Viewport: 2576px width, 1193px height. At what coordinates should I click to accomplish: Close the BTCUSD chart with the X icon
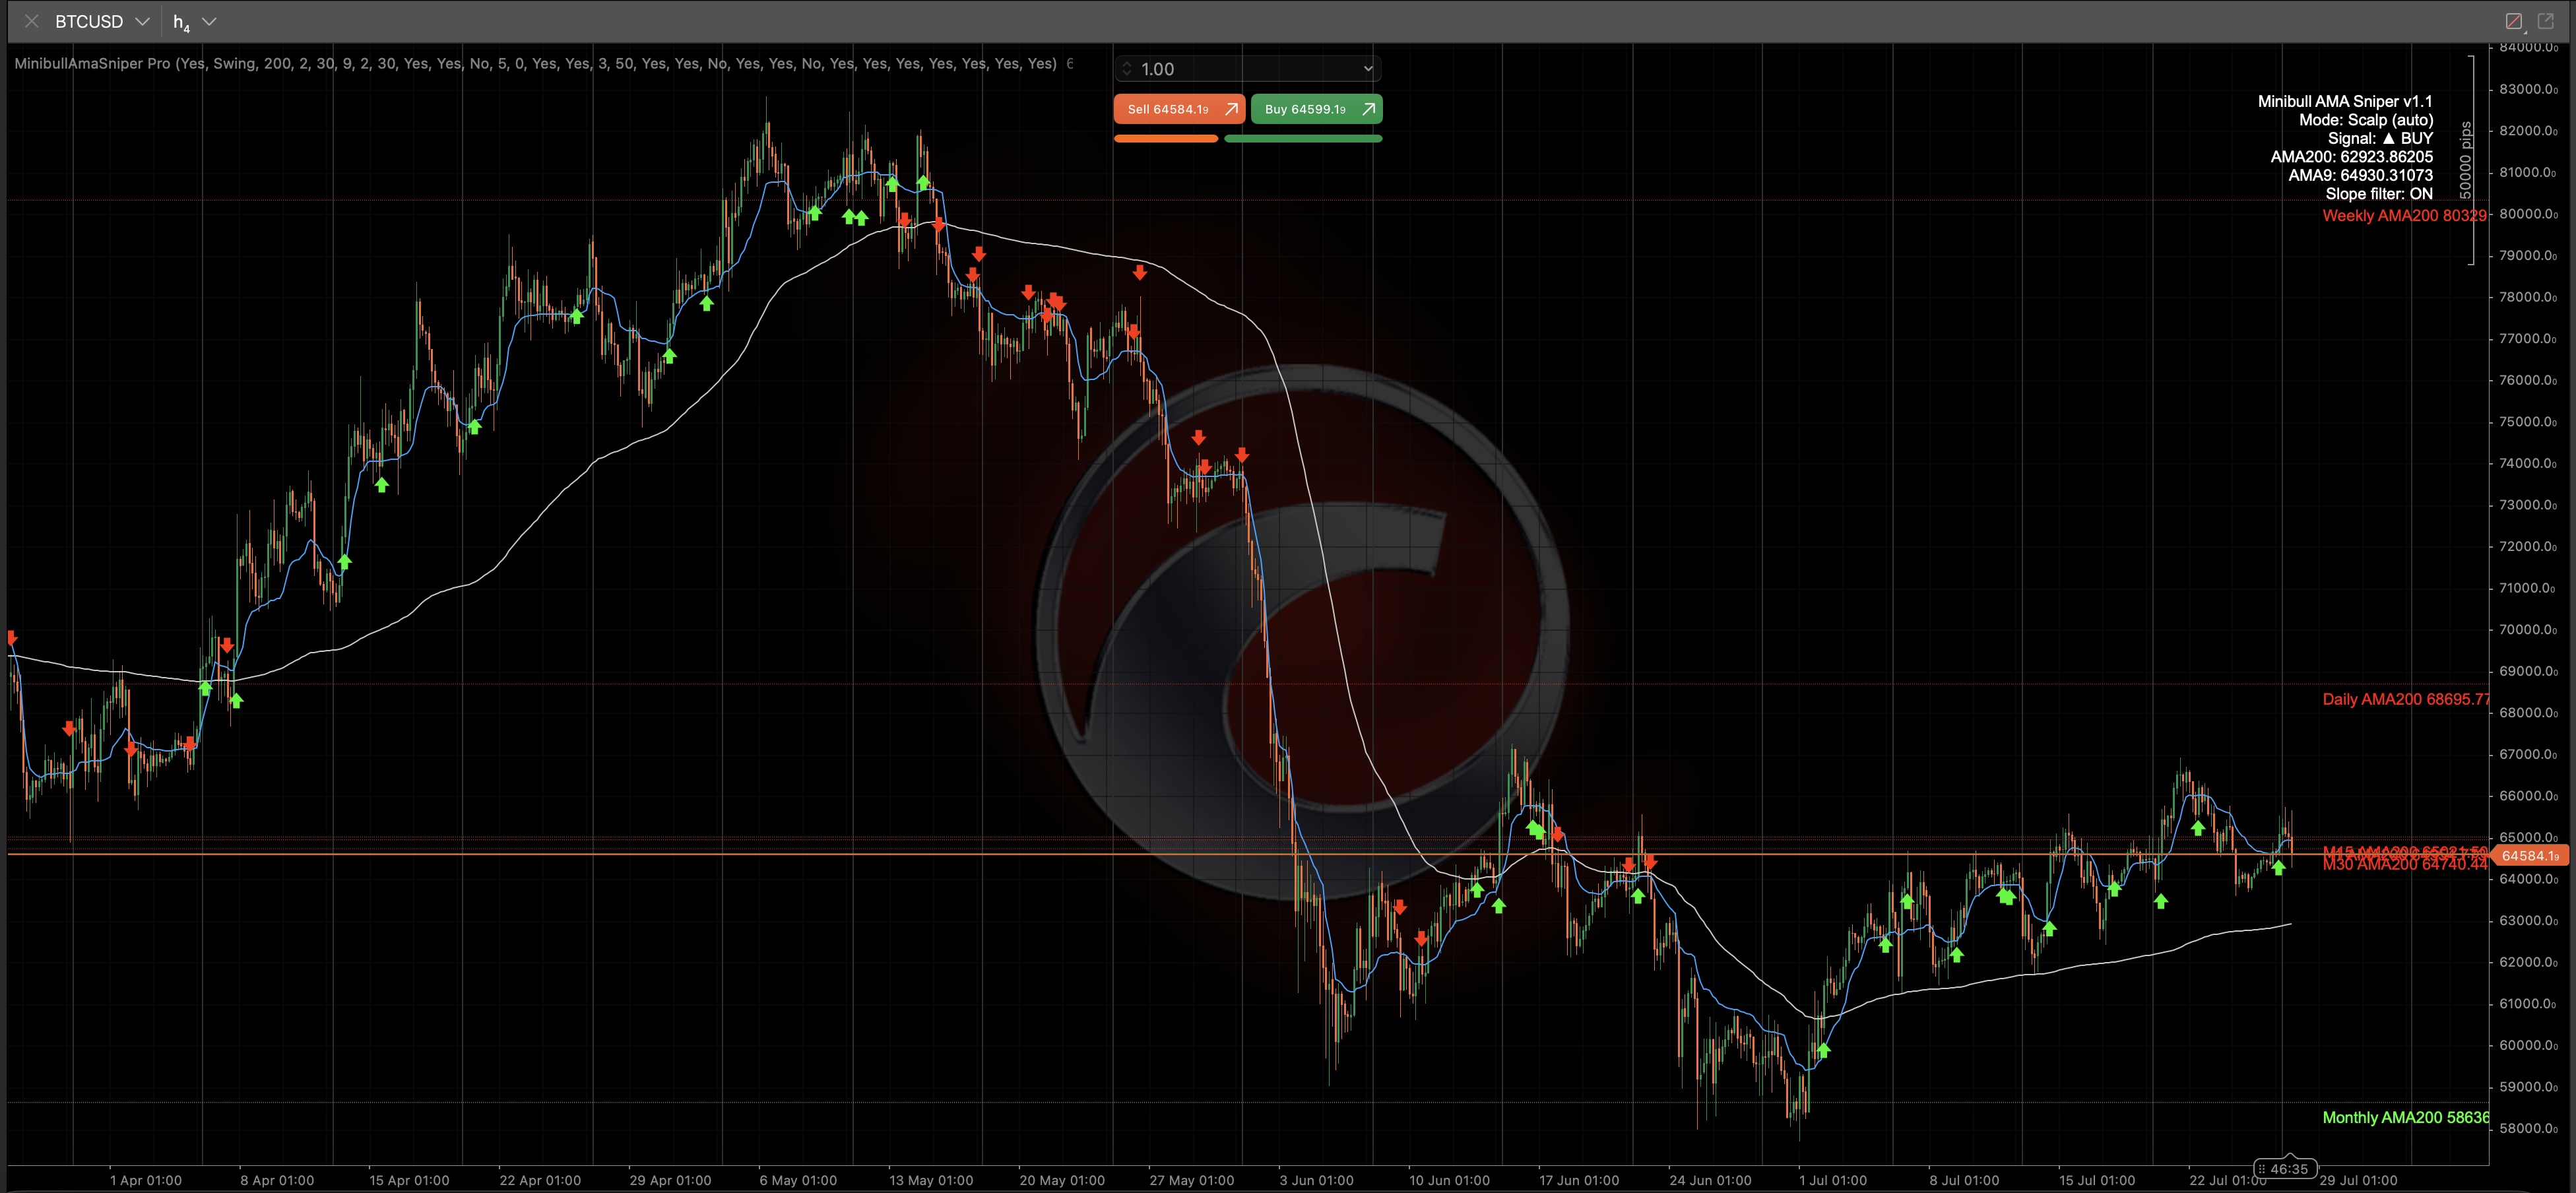point(32,21)
